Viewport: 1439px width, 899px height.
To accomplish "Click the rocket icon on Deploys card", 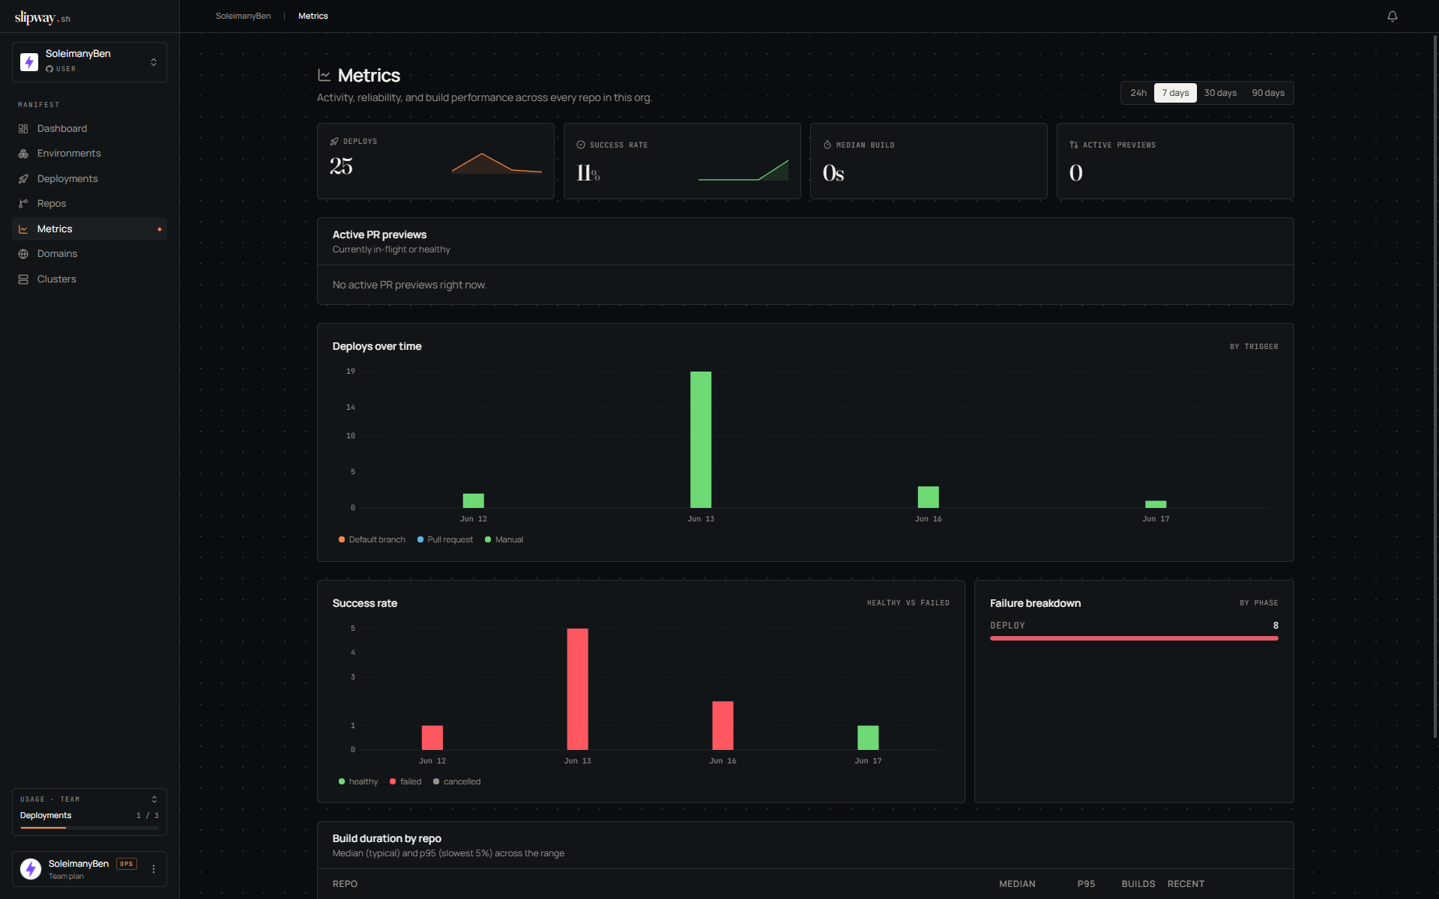I will click(x=334, y=142).
